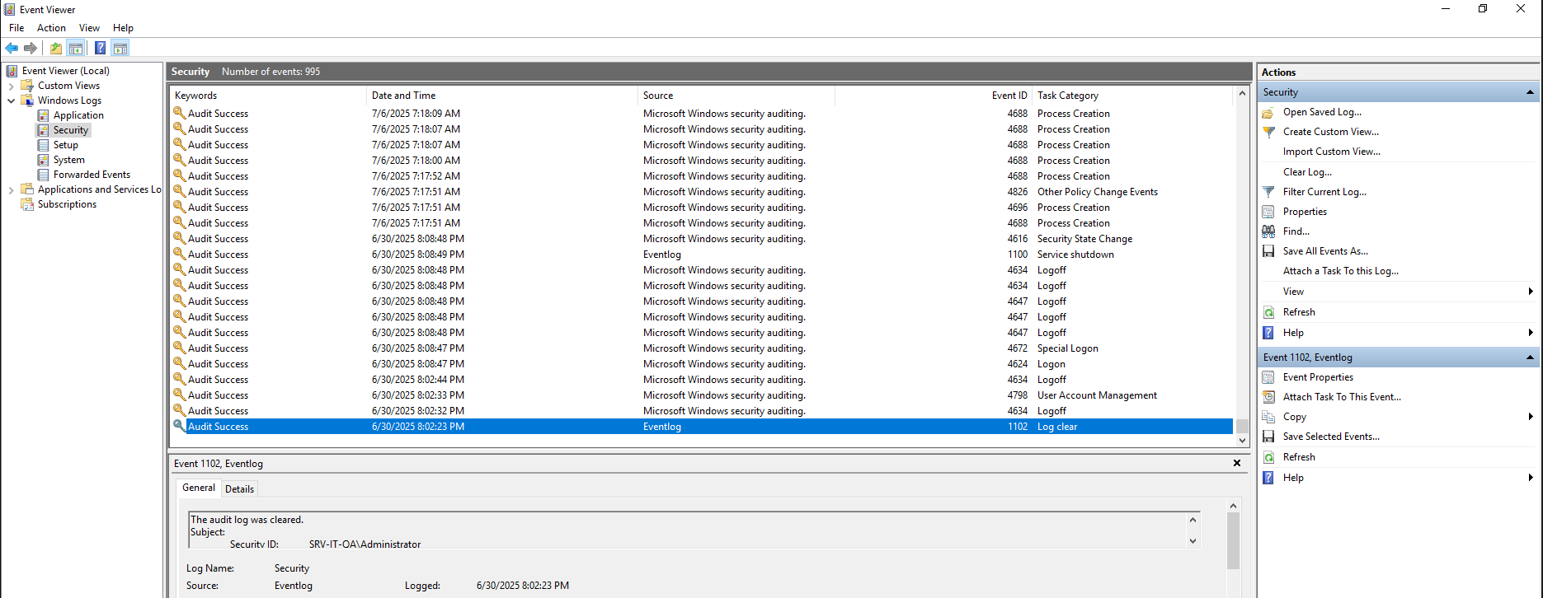The width and height of the screenshot is (1543, 598).
Task: Click the Save All Events As disk icon
Action: coord(1268,251)
